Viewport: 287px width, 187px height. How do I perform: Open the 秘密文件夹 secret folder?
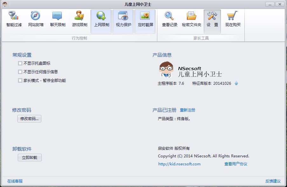[x=191, y=19]
